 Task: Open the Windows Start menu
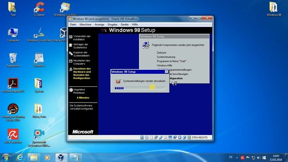6,157
